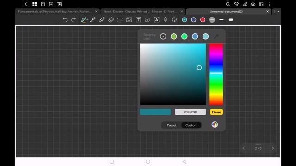This screenshot has width=296, height=166.
Task: Insert an image with the picture tool
Action: (x=129, y=20)
